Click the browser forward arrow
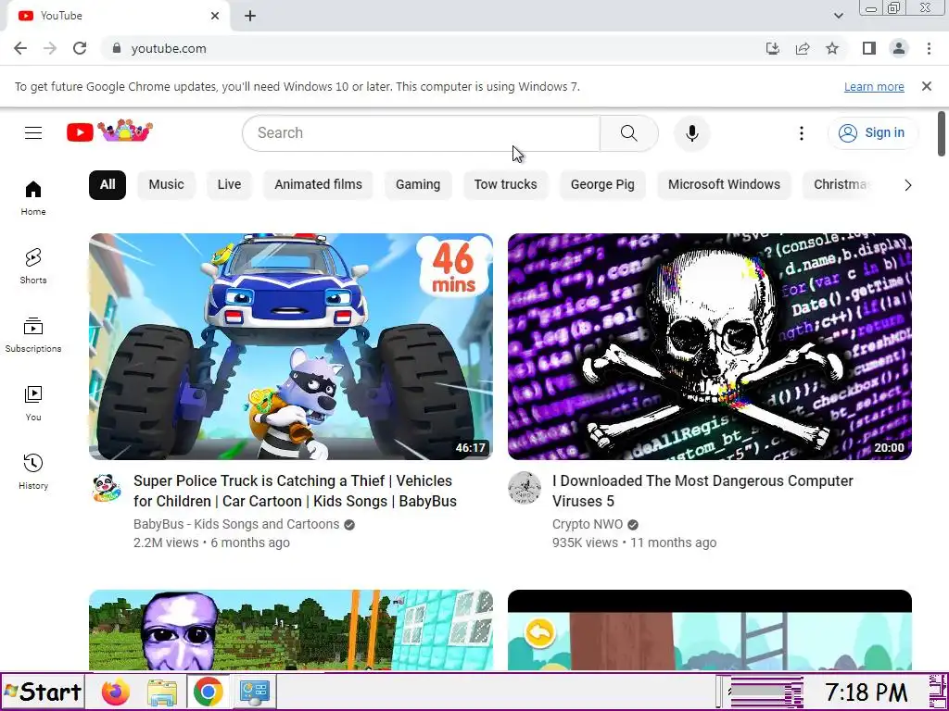 50,48
